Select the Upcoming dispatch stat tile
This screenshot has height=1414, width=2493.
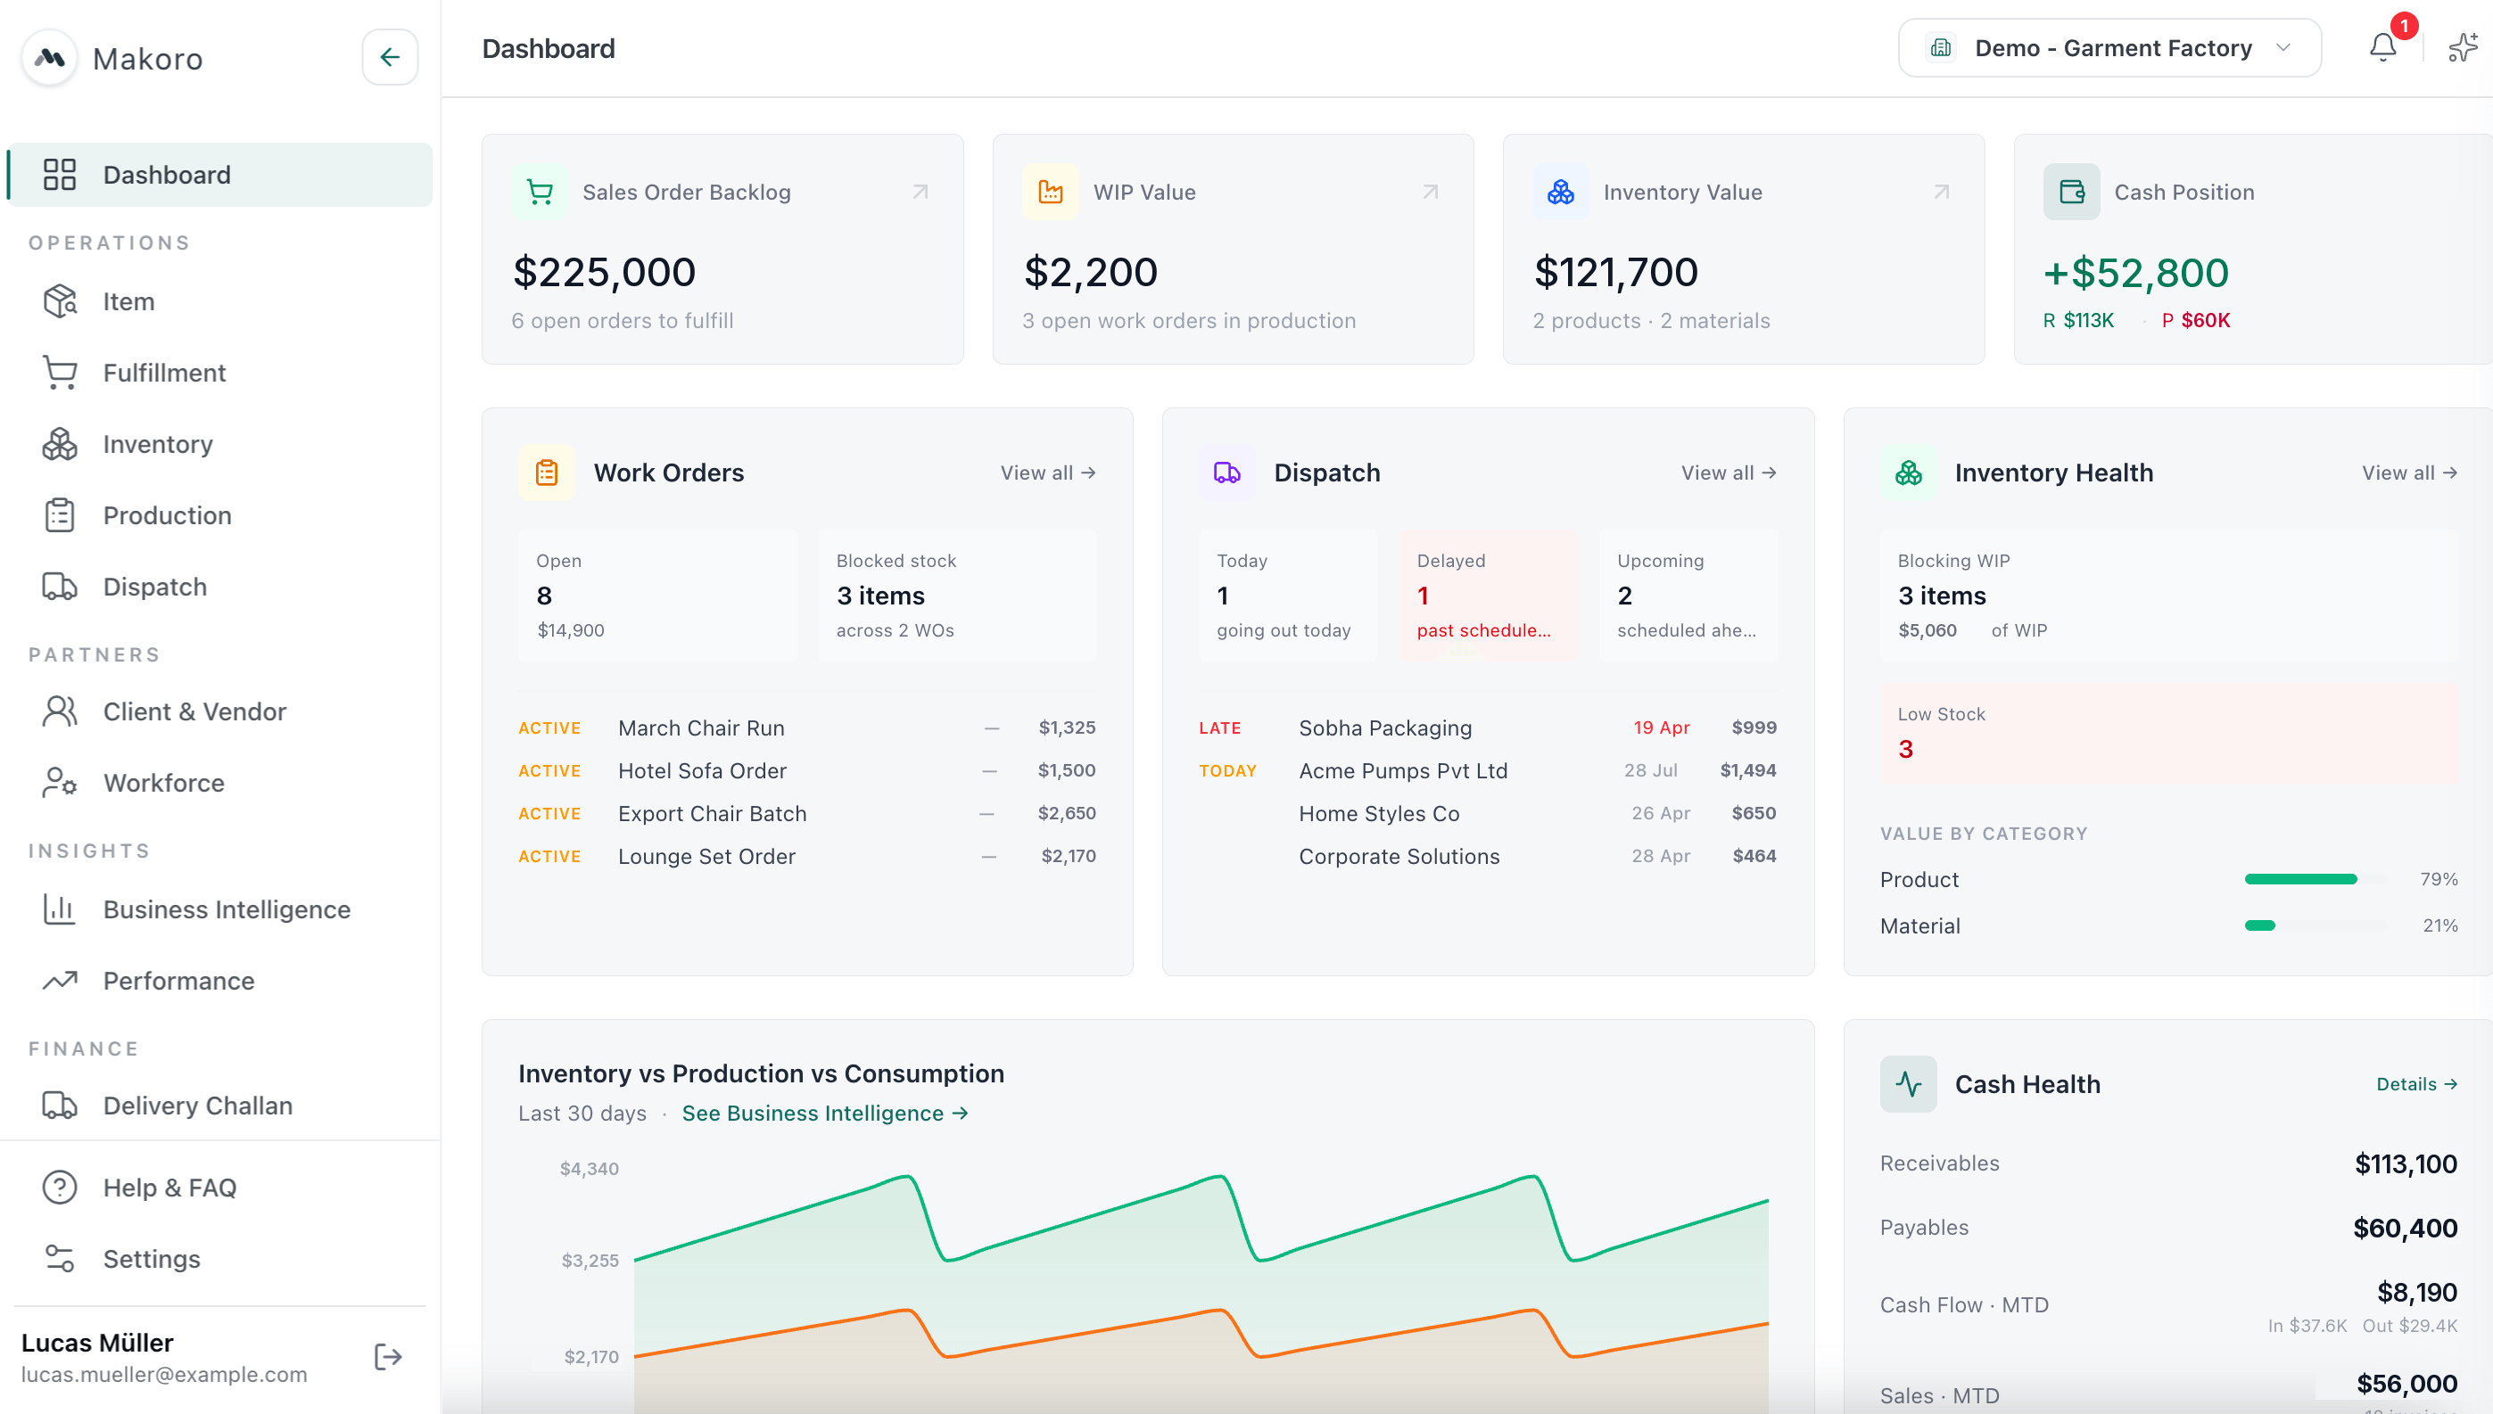tap(1688, 596)
